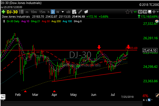Click the 24,298.42 price axis label
The height and width of the screenshot is (106, 159).
pyautogui.click(x=150, y=67)
